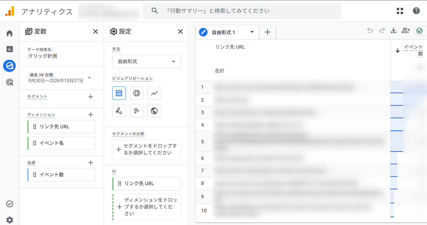Click the クリック計測 exploration name field
This screenshot has height=225, width=427.
(x=43, y=56)
